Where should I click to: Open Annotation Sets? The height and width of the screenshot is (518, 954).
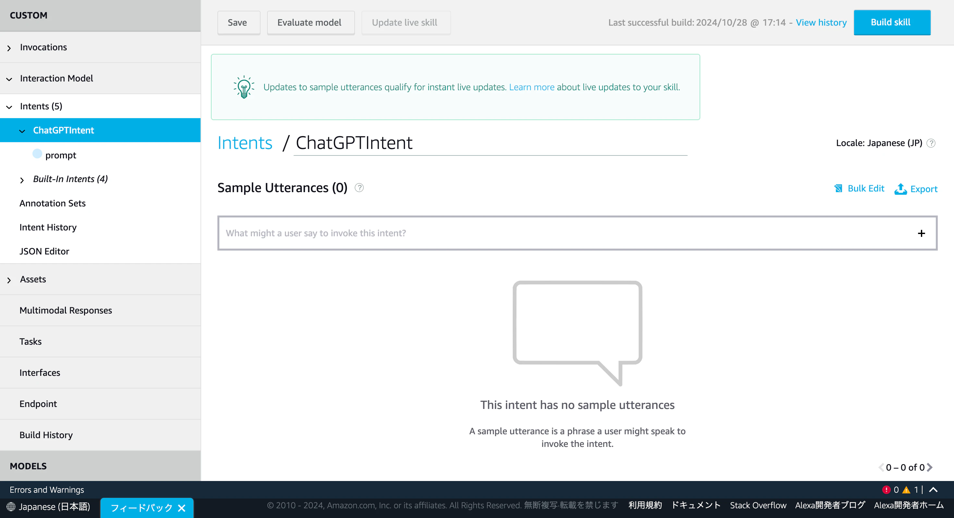click(53, 203)
